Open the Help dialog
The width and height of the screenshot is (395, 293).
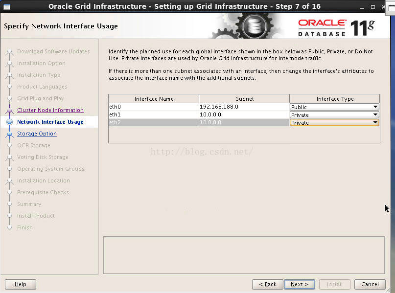click(21, 284)
